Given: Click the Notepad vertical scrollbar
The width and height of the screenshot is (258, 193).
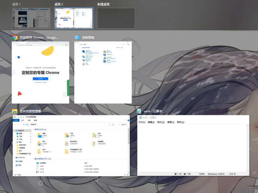Looking at the screenshot, I should tap(248, 148).
